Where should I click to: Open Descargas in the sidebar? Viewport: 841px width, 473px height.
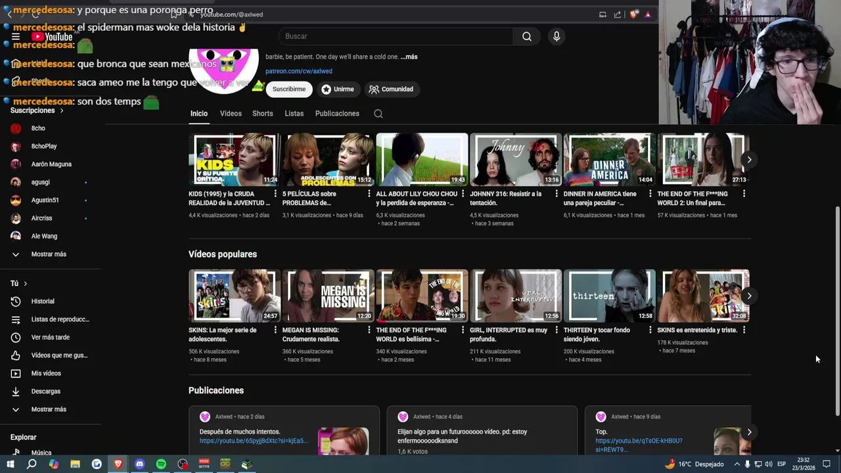(x=51, y=391)
